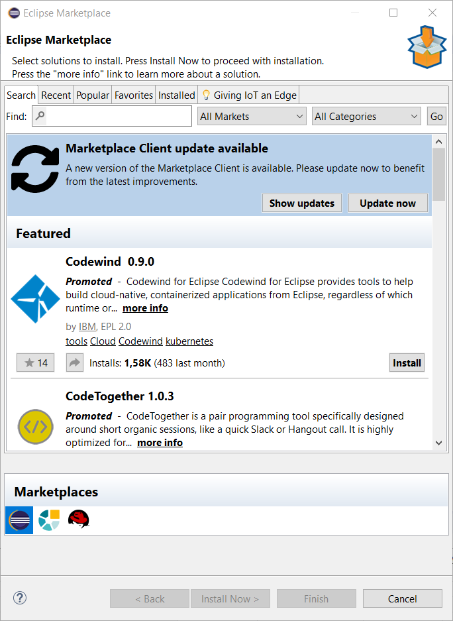
Task: Share Codewind using the arrow icon
Action: (x=74, y=363)
